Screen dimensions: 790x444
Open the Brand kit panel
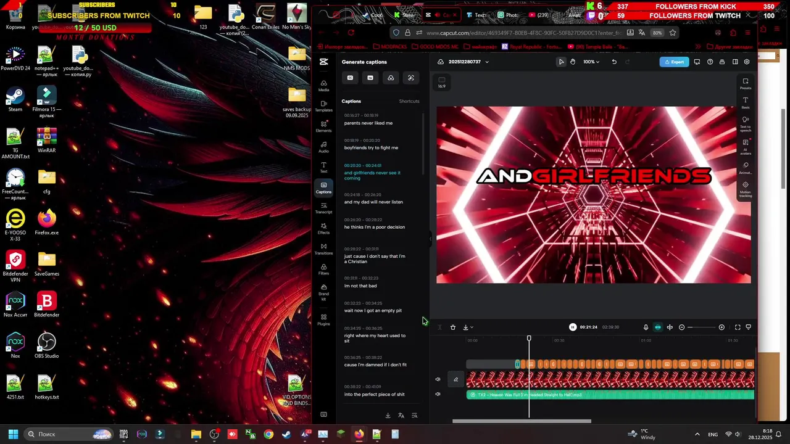(x=323, y=292)
